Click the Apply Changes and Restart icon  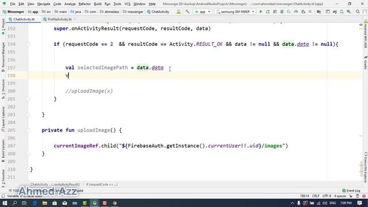[268, 11]
